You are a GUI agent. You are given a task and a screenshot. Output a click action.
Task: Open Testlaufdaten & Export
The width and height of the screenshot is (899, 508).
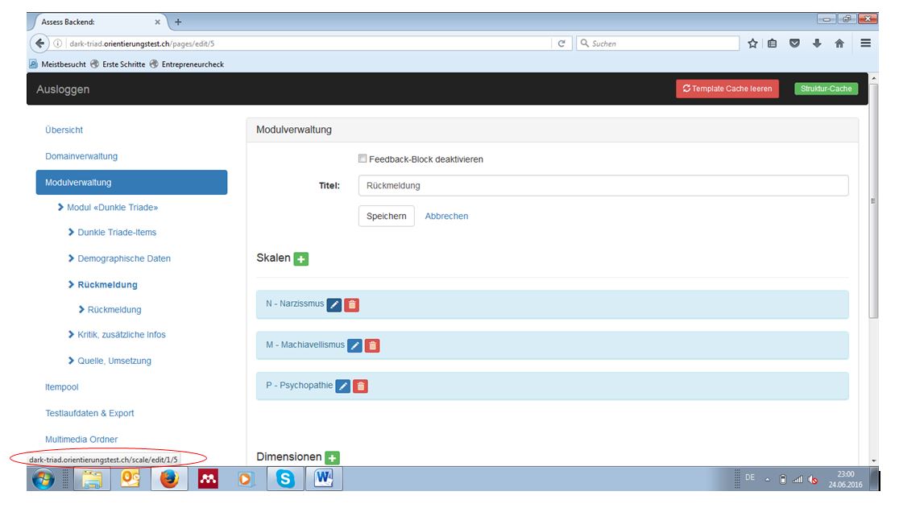(x=89, y=413)
